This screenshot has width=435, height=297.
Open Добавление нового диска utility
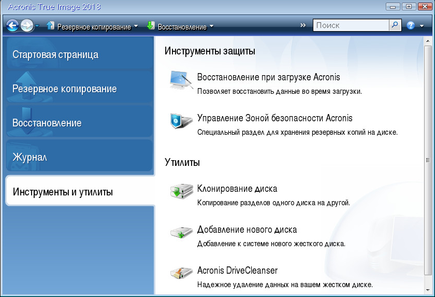[247, 230]
